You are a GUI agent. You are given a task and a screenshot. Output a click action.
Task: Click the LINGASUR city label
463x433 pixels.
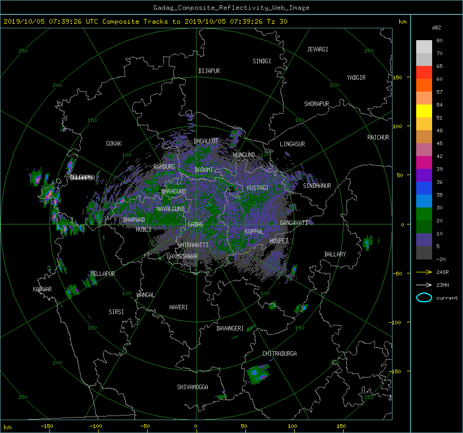[292, 144]
